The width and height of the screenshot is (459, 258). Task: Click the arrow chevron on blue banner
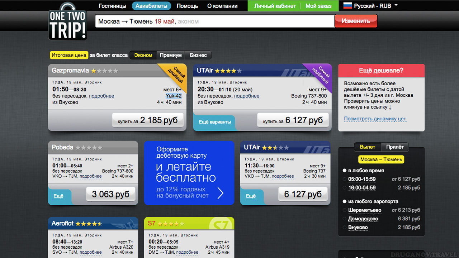point(221,193)
